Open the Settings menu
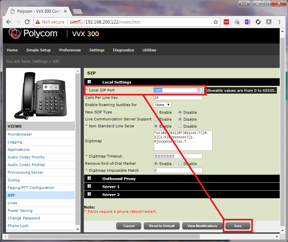288x242 pixels. [97, 50]
